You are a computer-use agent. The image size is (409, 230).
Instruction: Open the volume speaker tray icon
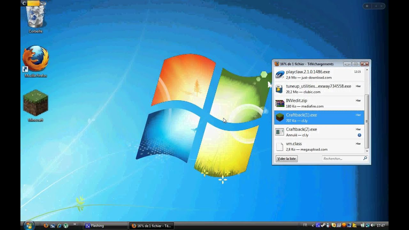(x=373, y=225)
